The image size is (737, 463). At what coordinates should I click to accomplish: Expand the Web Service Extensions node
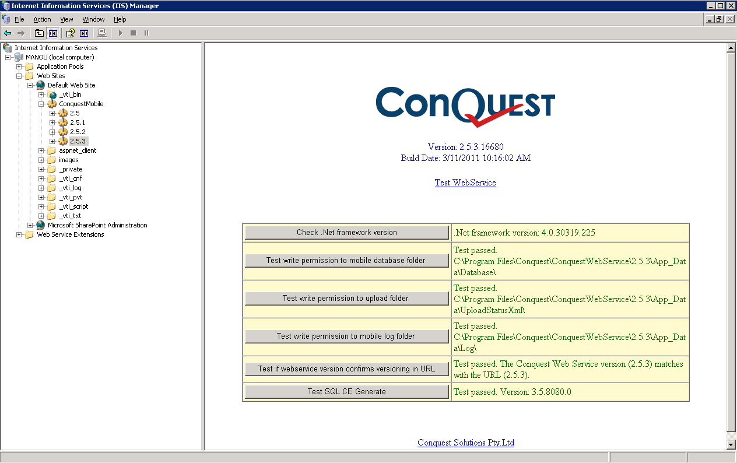click(x=19, y=234)
